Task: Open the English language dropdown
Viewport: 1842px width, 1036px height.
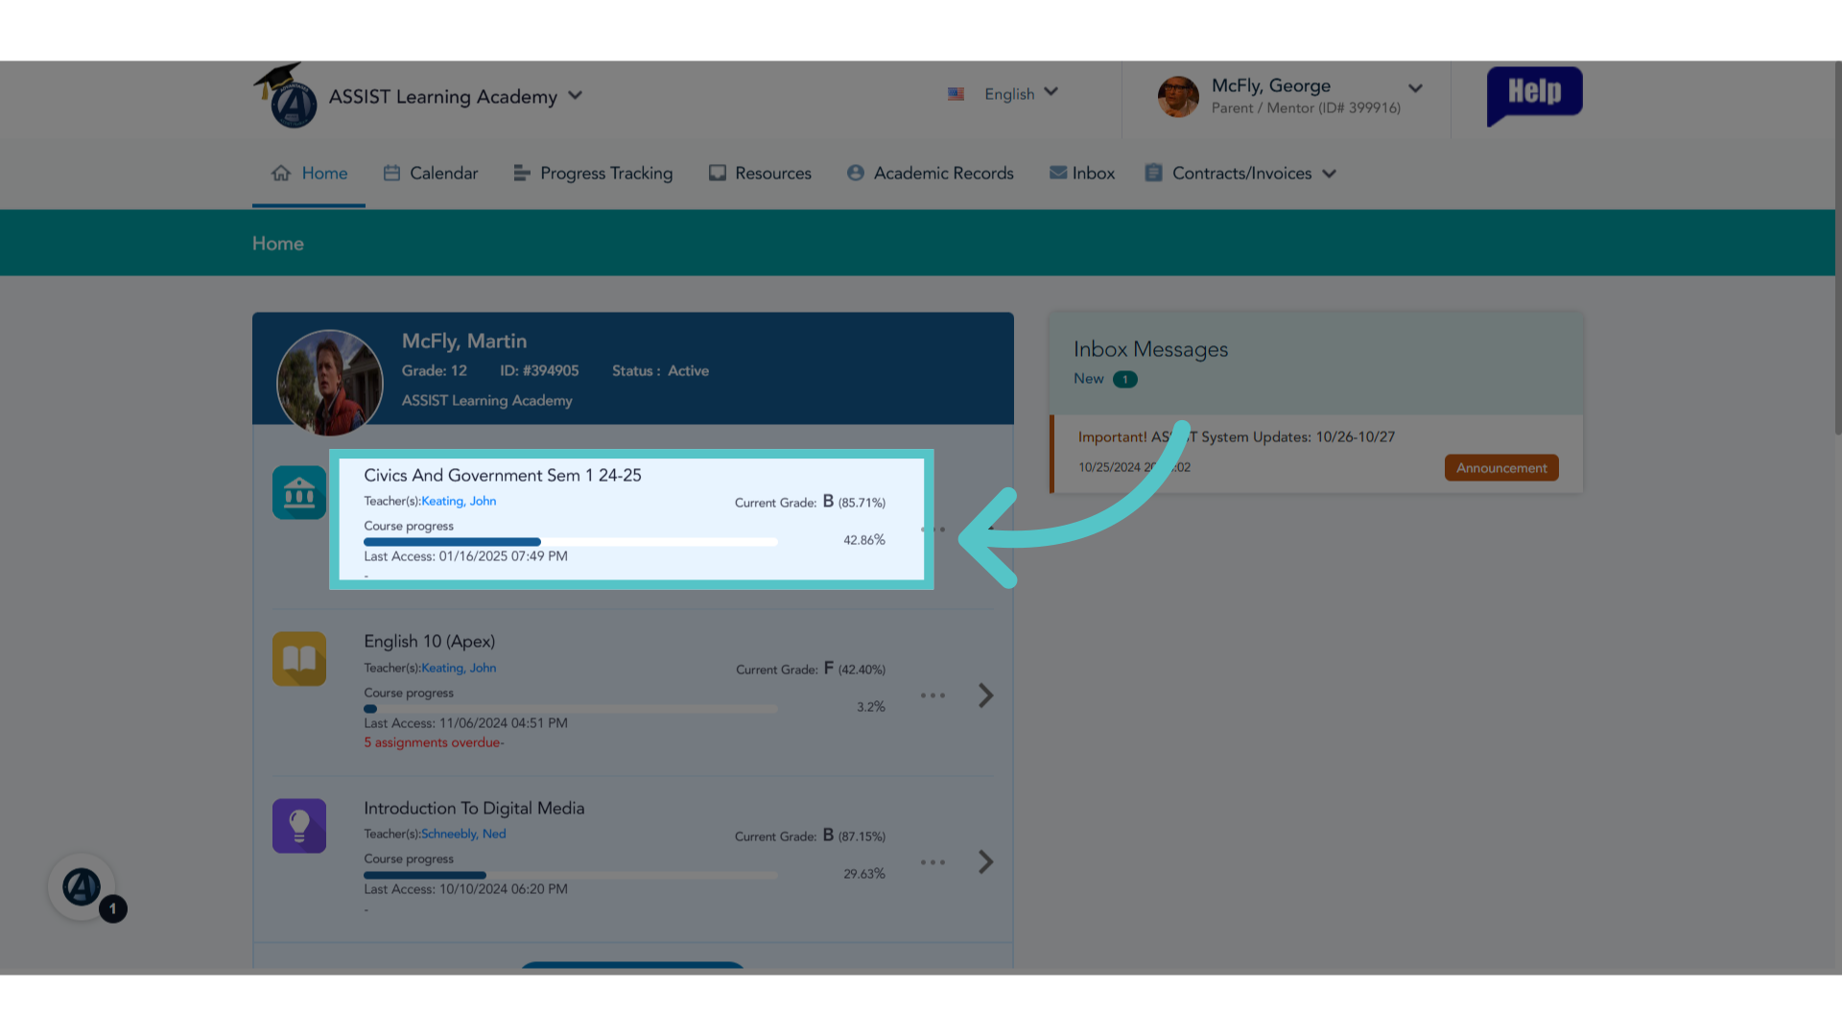Action: 1021,93
